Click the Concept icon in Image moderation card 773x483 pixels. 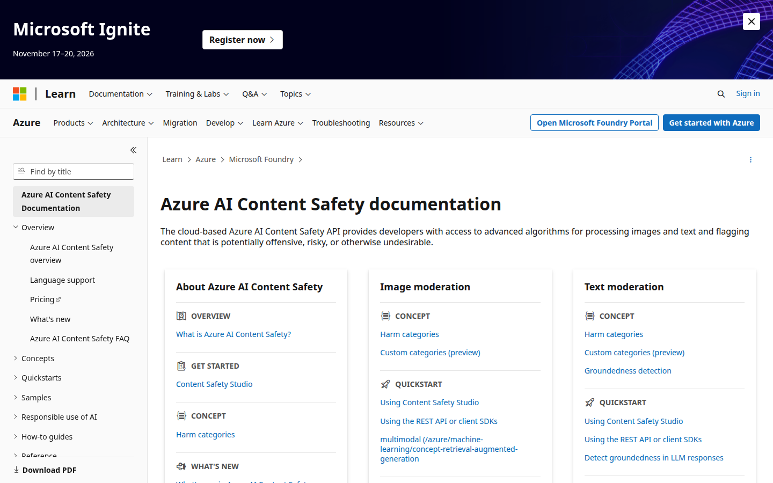[x=385, y=316]
